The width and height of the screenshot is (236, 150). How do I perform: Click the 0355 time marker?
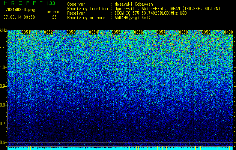click(116, 32)
